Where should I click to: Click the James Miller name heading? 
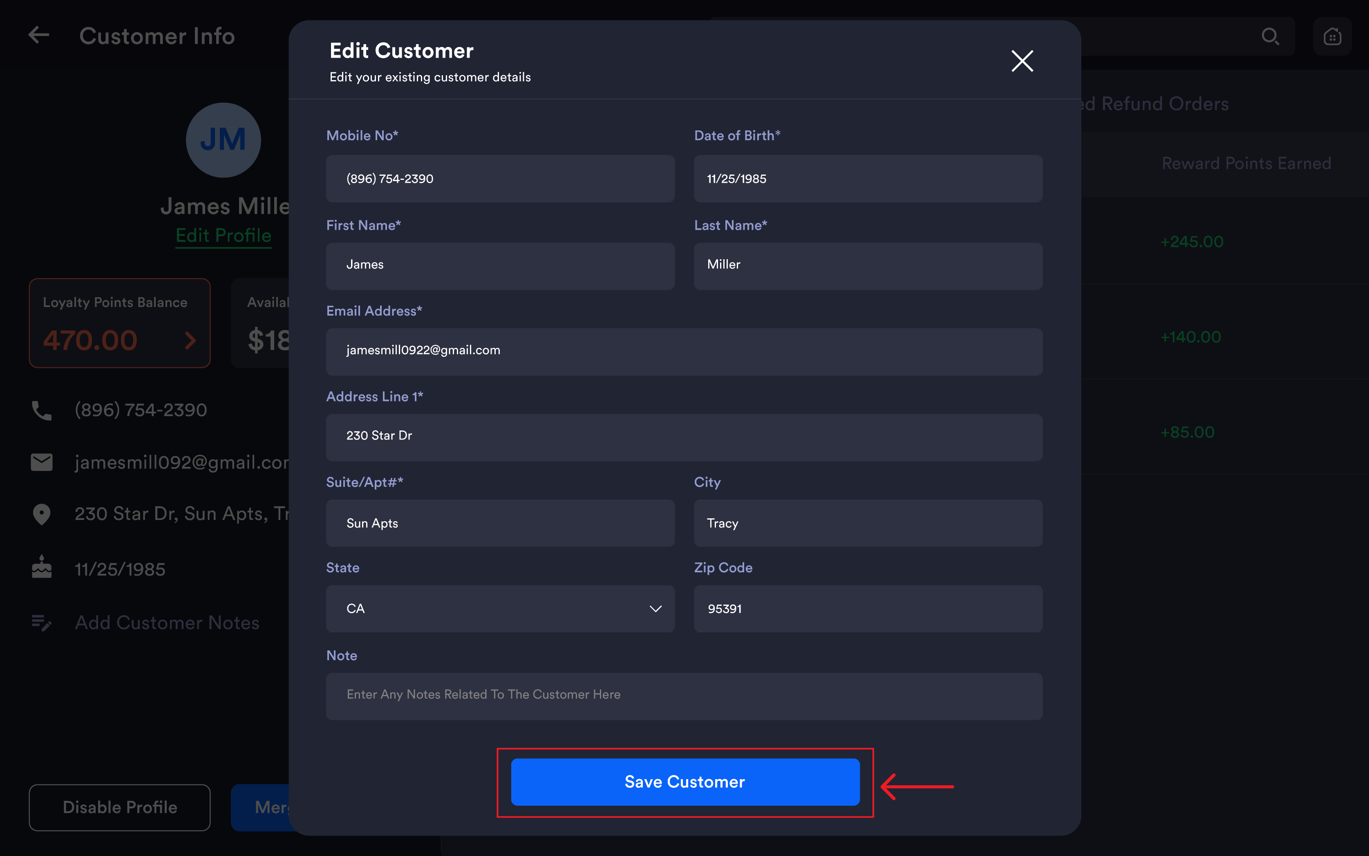pyautogui.click(x=225, y=206)
